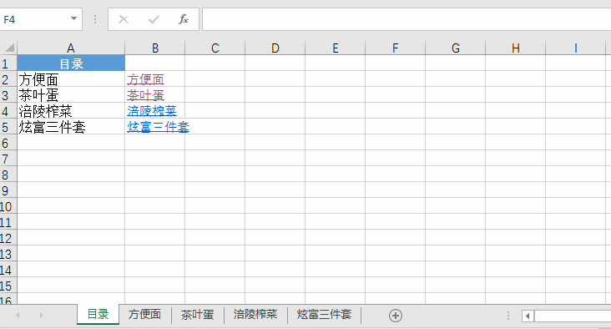Viewport: 611px width, 329px height.
Task: Click inside the formula bar input area
Action: point(406,19)
